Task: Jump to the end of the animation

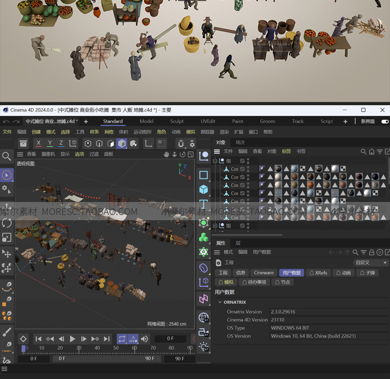Action: click(x=107, y=339)
